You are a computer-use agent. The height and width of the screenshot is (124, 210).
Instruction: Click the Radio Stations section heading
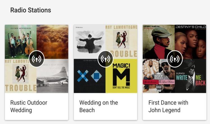tap(31, 10)
